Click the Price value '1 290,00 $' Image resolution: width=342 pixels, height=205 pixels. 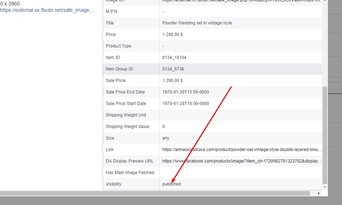pos(173,35)
